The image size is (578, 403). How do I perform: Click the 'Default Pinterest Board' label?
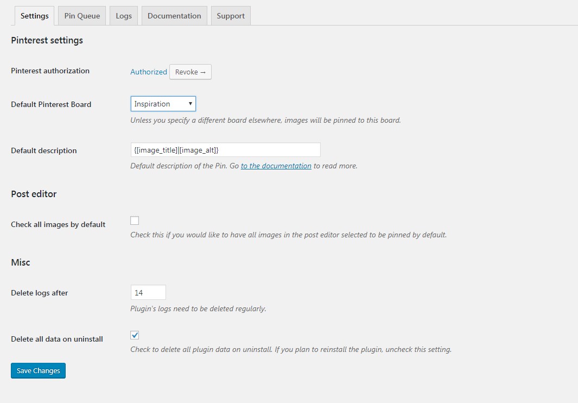click(x=51, y=104)
